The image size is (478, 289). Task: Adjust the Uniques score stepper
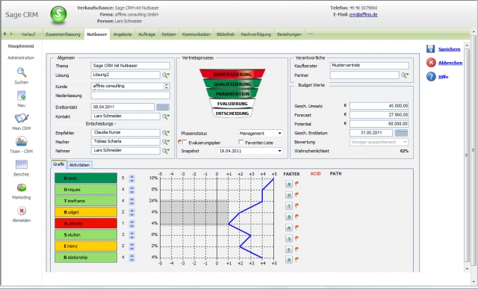coord(131,190)
